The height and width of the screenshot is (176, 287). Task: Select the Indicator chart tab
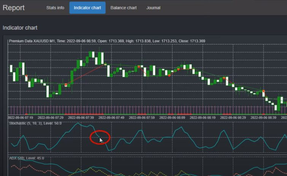pos(87,8)
